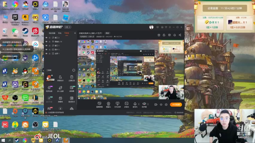Mute the 麦克风 microphone

tap(135, 105)
